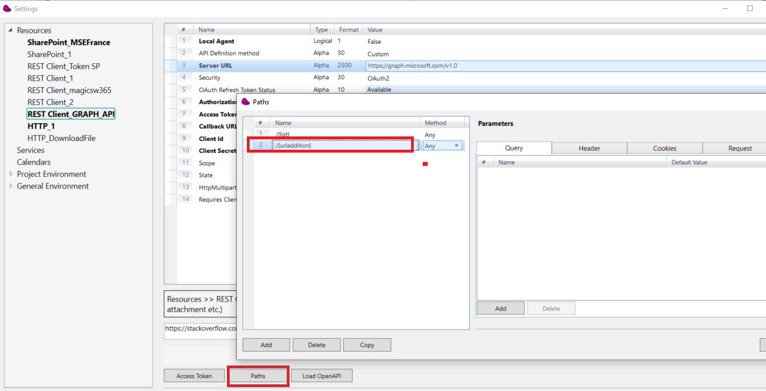Select the SharePoint_MSEFrance resource
766x391 pixels.
[68, 42]
